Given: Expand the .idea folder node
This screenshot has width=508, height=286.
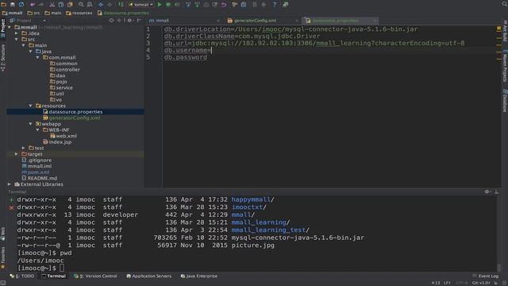Looking at the screenshot, I should (x=17, y=33).
